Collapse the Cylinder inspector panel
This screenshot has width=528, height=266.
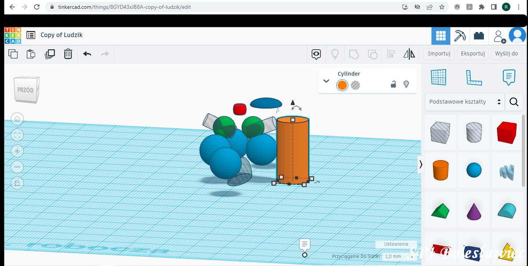(326, 81)
